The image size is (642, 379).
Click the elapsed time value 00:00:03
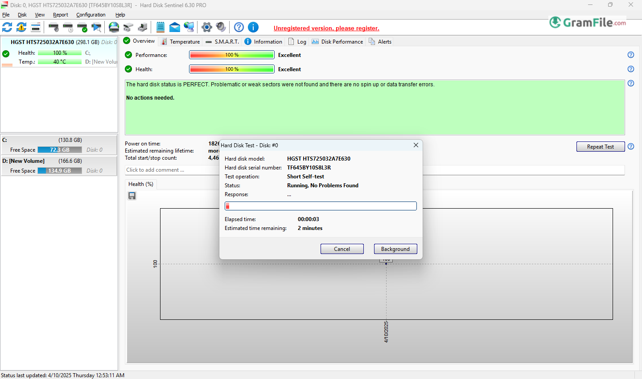[309, 219]
